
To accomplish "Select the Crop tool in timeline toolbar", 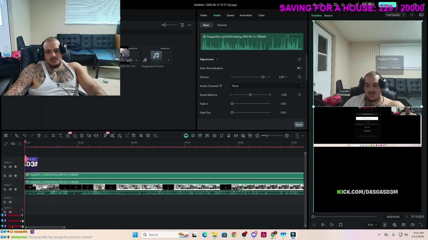I will click(53, 136).
